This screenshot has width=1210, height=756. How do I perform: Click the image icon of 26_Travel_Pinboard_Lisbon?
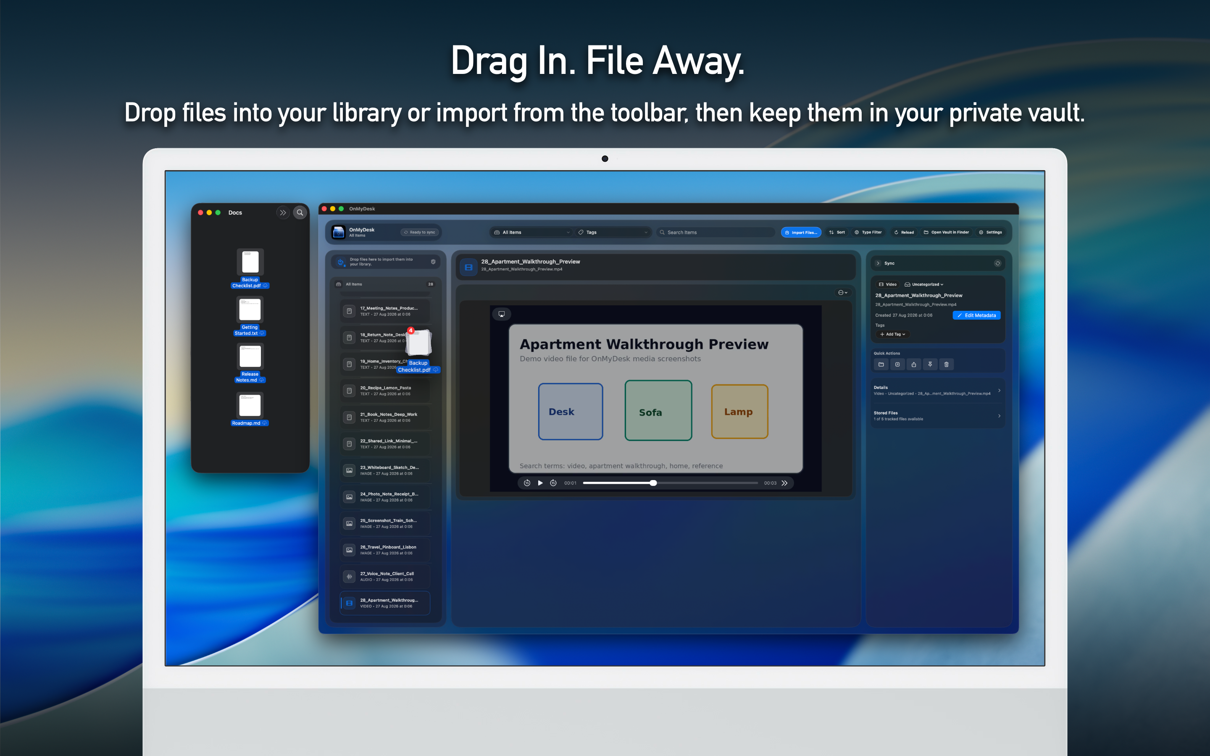pyautogui.click(x=349, y=550)
